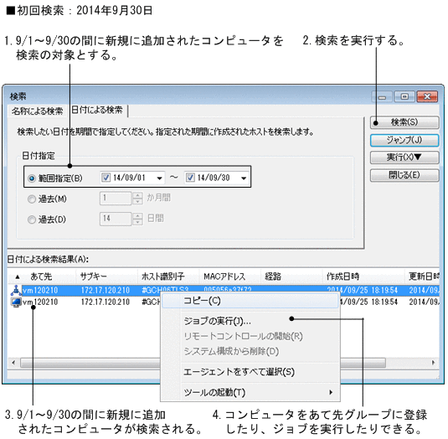
Task: Click the relay host icon of the first vm120210 row
Action: (x=16, y=290)
